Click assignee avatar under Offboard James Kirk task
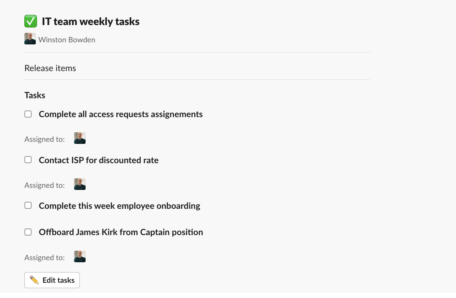 80,257
